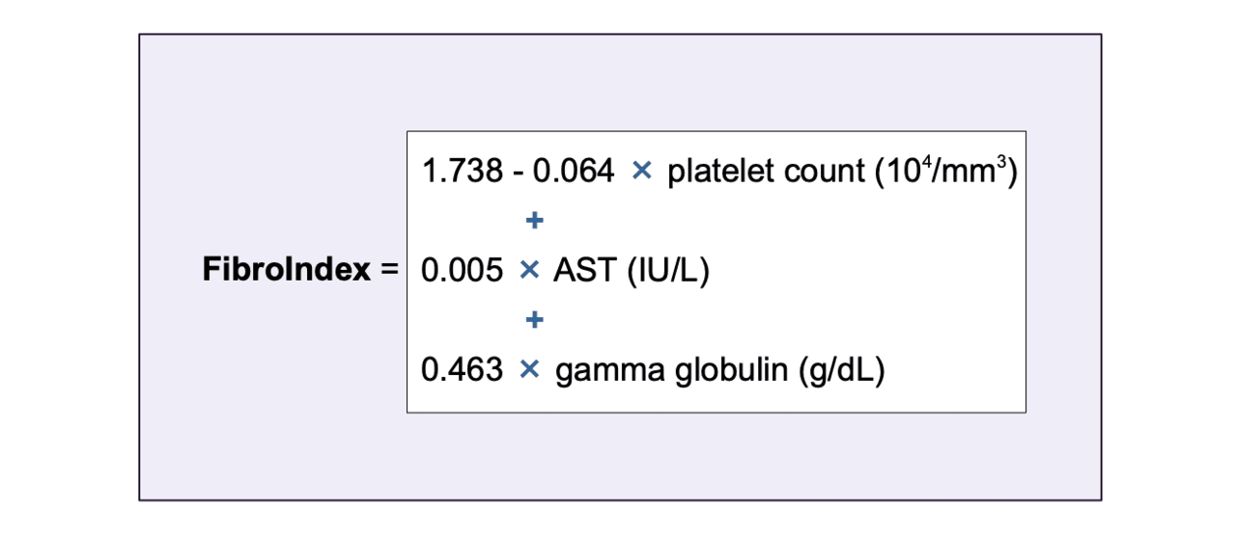Screen dimensions: 1236x536
Task: Click the platelet count term
Action: click(767, 172)
